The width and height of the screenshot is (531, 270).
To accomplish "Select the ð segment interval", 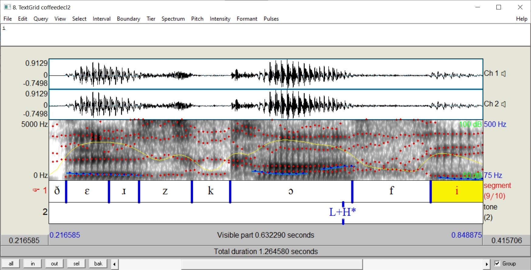I will (57, 191).
